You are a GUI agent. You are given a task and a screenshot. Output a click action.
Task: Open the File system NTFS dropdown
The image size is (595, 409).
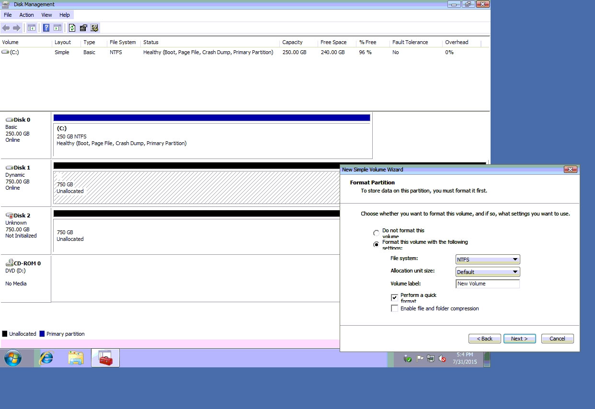[x=488, y=260]
